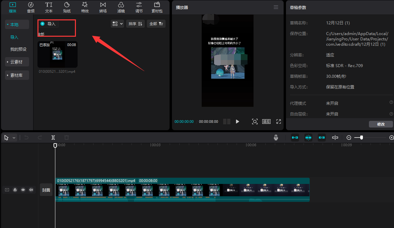Screen dimensions: 394x228
Task: Click the 修改 button in draft parameters
Action: pyautogui.click(x=381, y=124)
